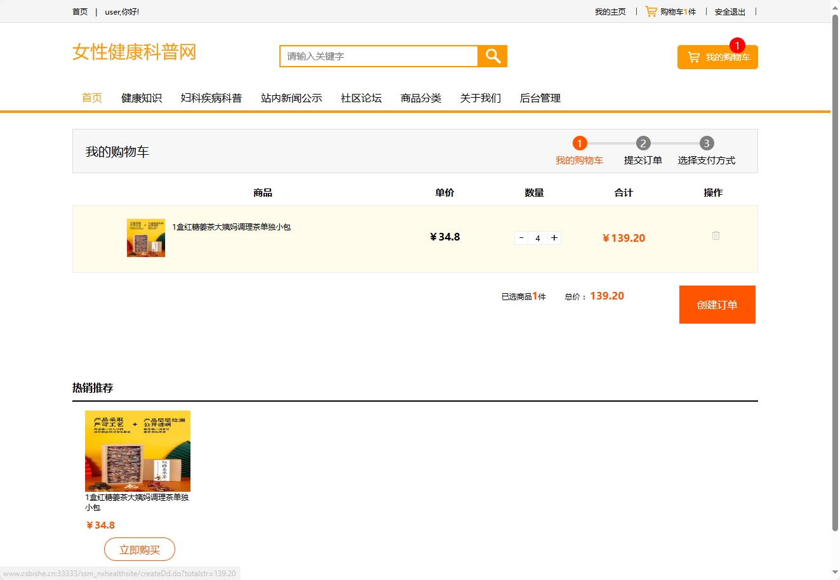Click step 2 提交订单 circle indicator
840x580 pixels.
click(643, 143)
